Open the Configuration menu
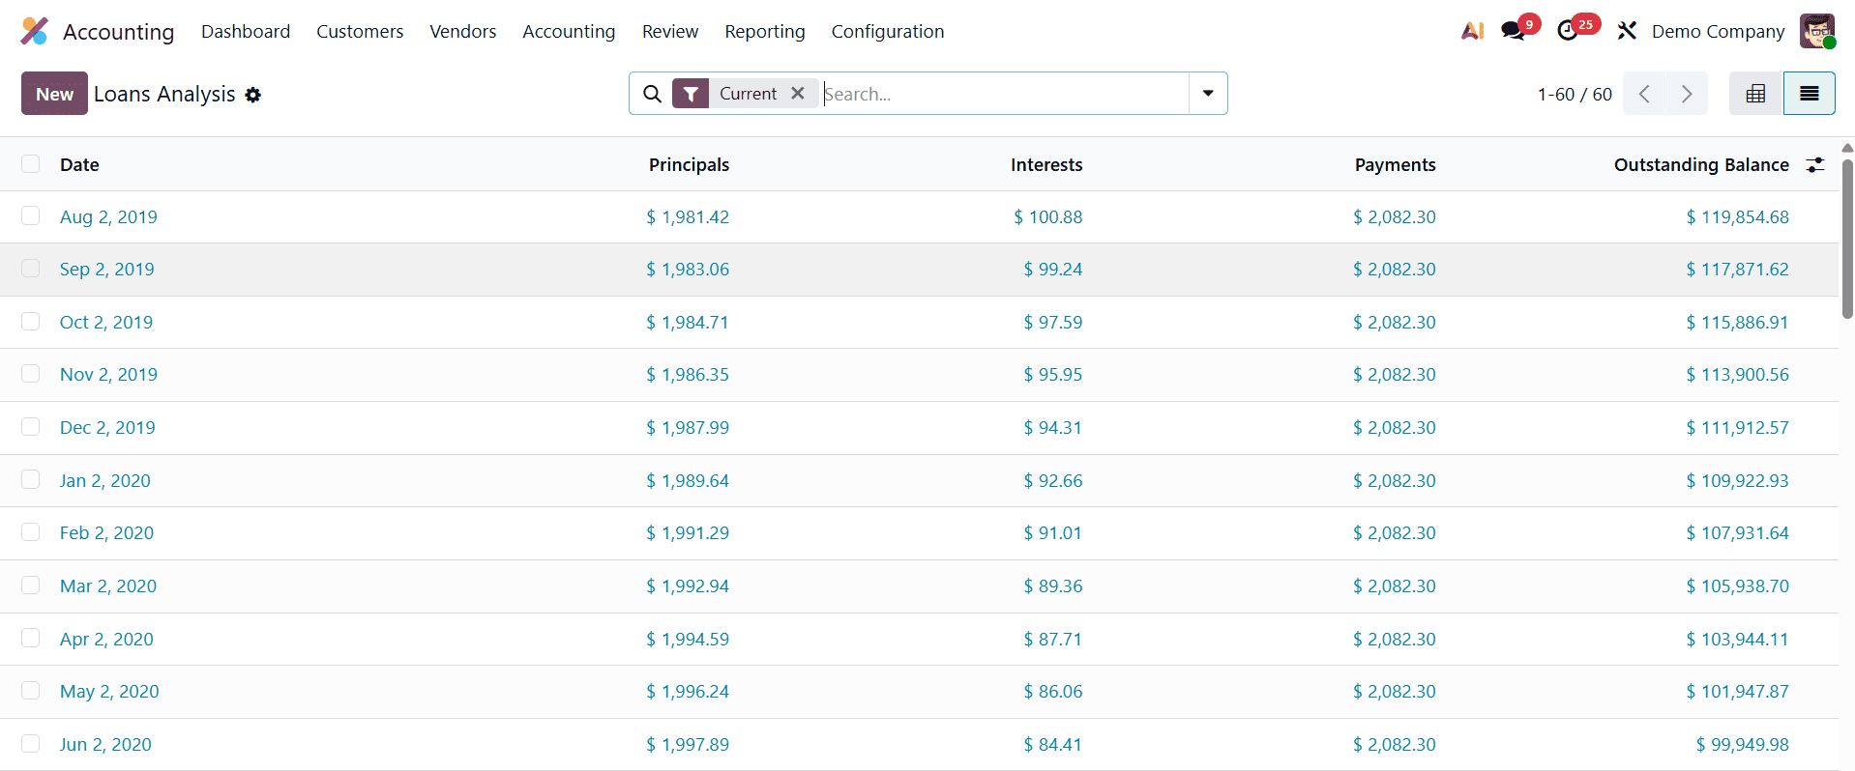This screenshot has height=771, width=1855. coord(887,31)
